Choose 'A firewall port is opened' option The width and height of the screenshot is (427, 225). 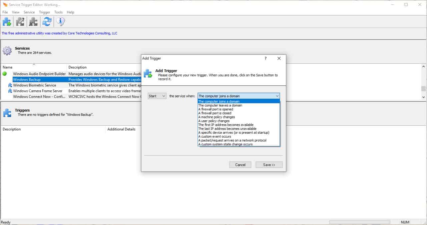(239, 109)
